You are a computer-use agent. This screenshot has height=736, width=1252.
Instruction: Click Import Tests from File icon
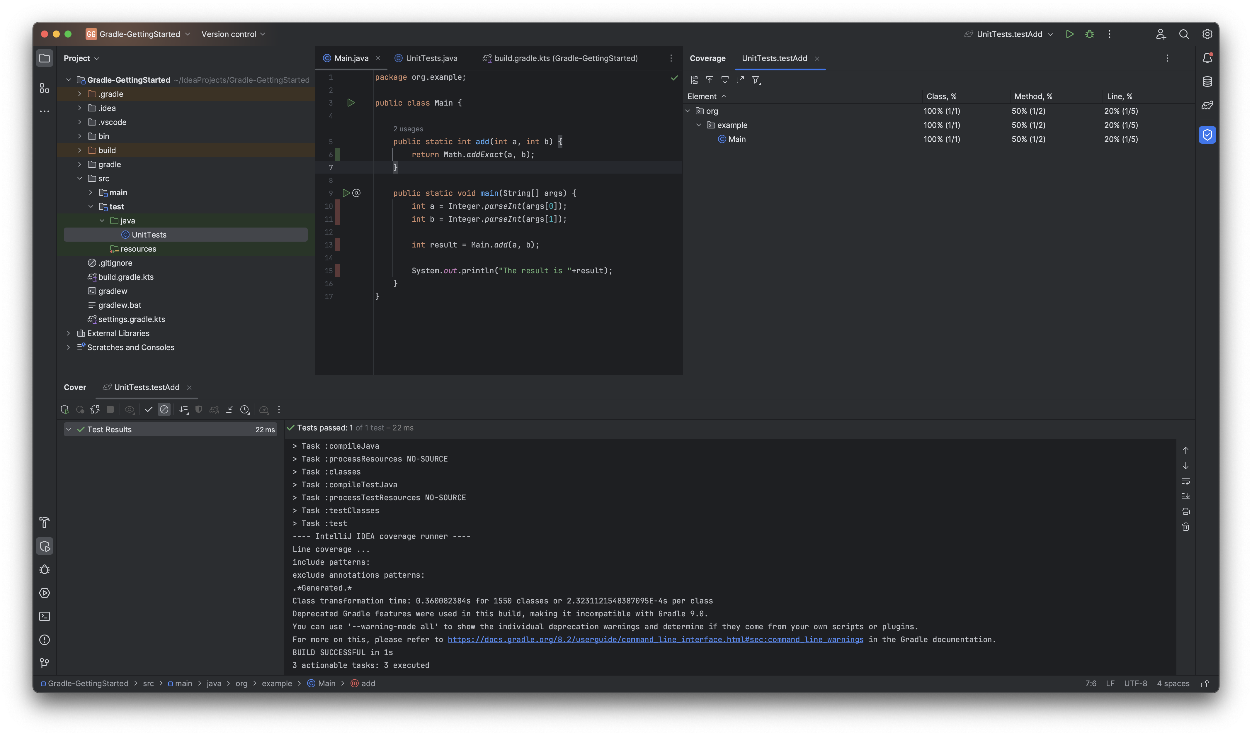pyautogui.click(x=229, y=410)
